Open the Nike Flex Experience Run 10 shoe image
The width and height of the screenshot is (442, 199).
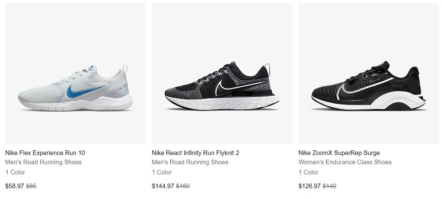tap(76, 74)
